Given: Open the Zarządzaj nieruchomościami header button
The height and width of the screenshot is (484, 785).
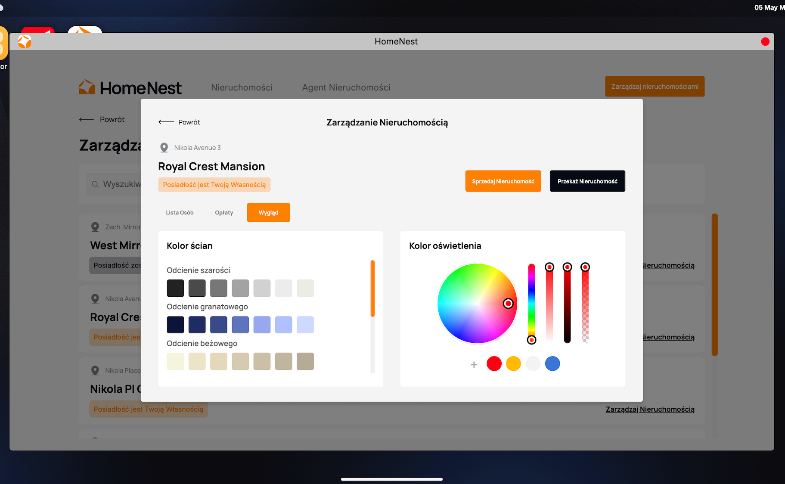Looking at the screenshot, I should tap(655, 87).
